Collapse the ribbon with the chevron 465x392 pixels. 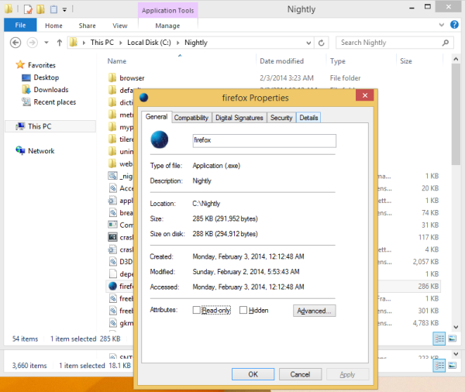pos(442,25)
